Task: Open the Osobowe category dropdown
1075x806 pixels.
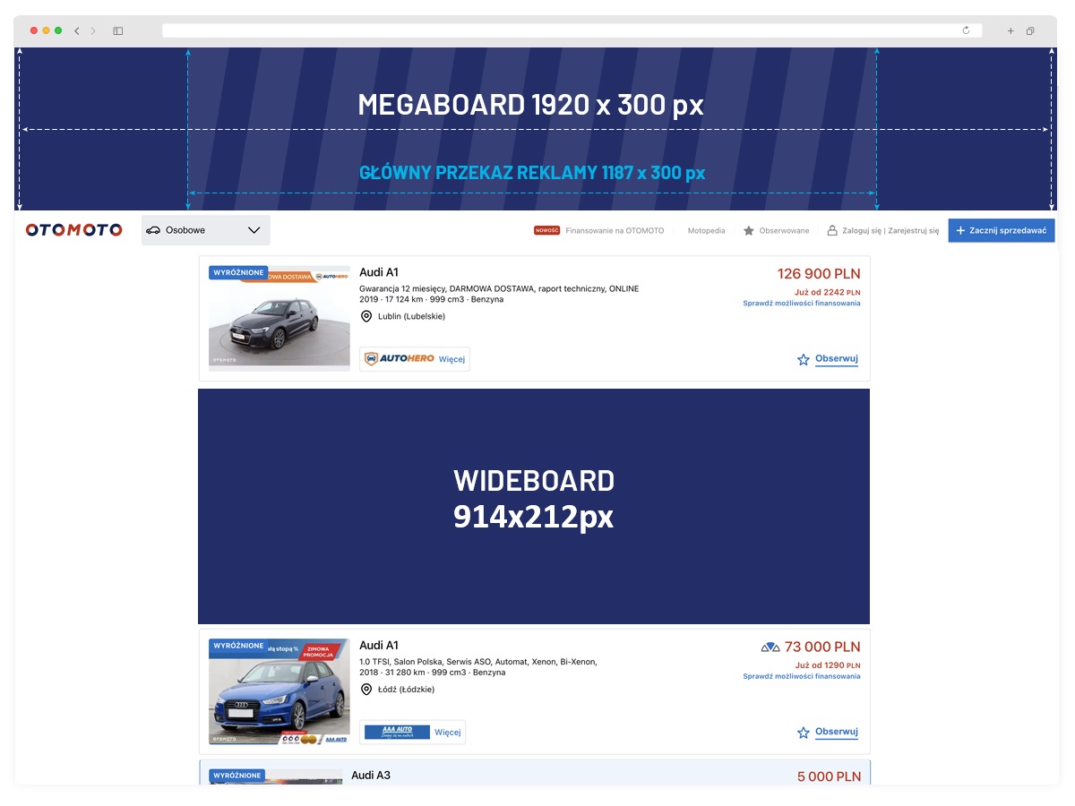Action: click(205, 230)
